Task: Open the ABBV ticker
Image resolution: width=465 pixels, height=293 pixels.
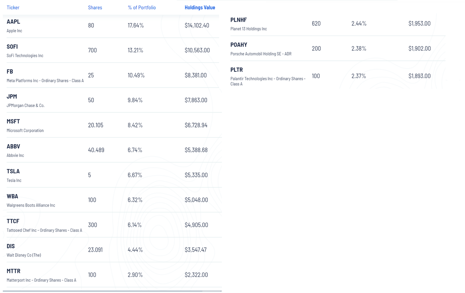Action: click(x=13, y=146)
